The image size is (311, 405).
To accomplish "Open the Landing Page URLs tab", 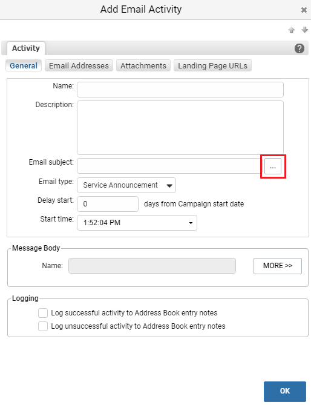I will coord(212,65).
